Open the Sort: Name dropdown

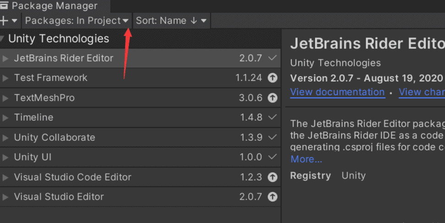coord(171,21)
